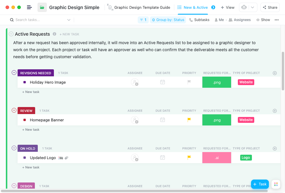The image size is (285, 193).
Task: Click the yellow priority flag on Updated Logo
Action: (x=189, y=158)
